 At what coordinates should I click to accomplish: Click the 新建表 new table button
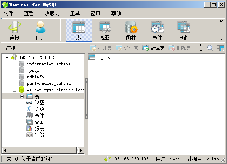[153, 48]
